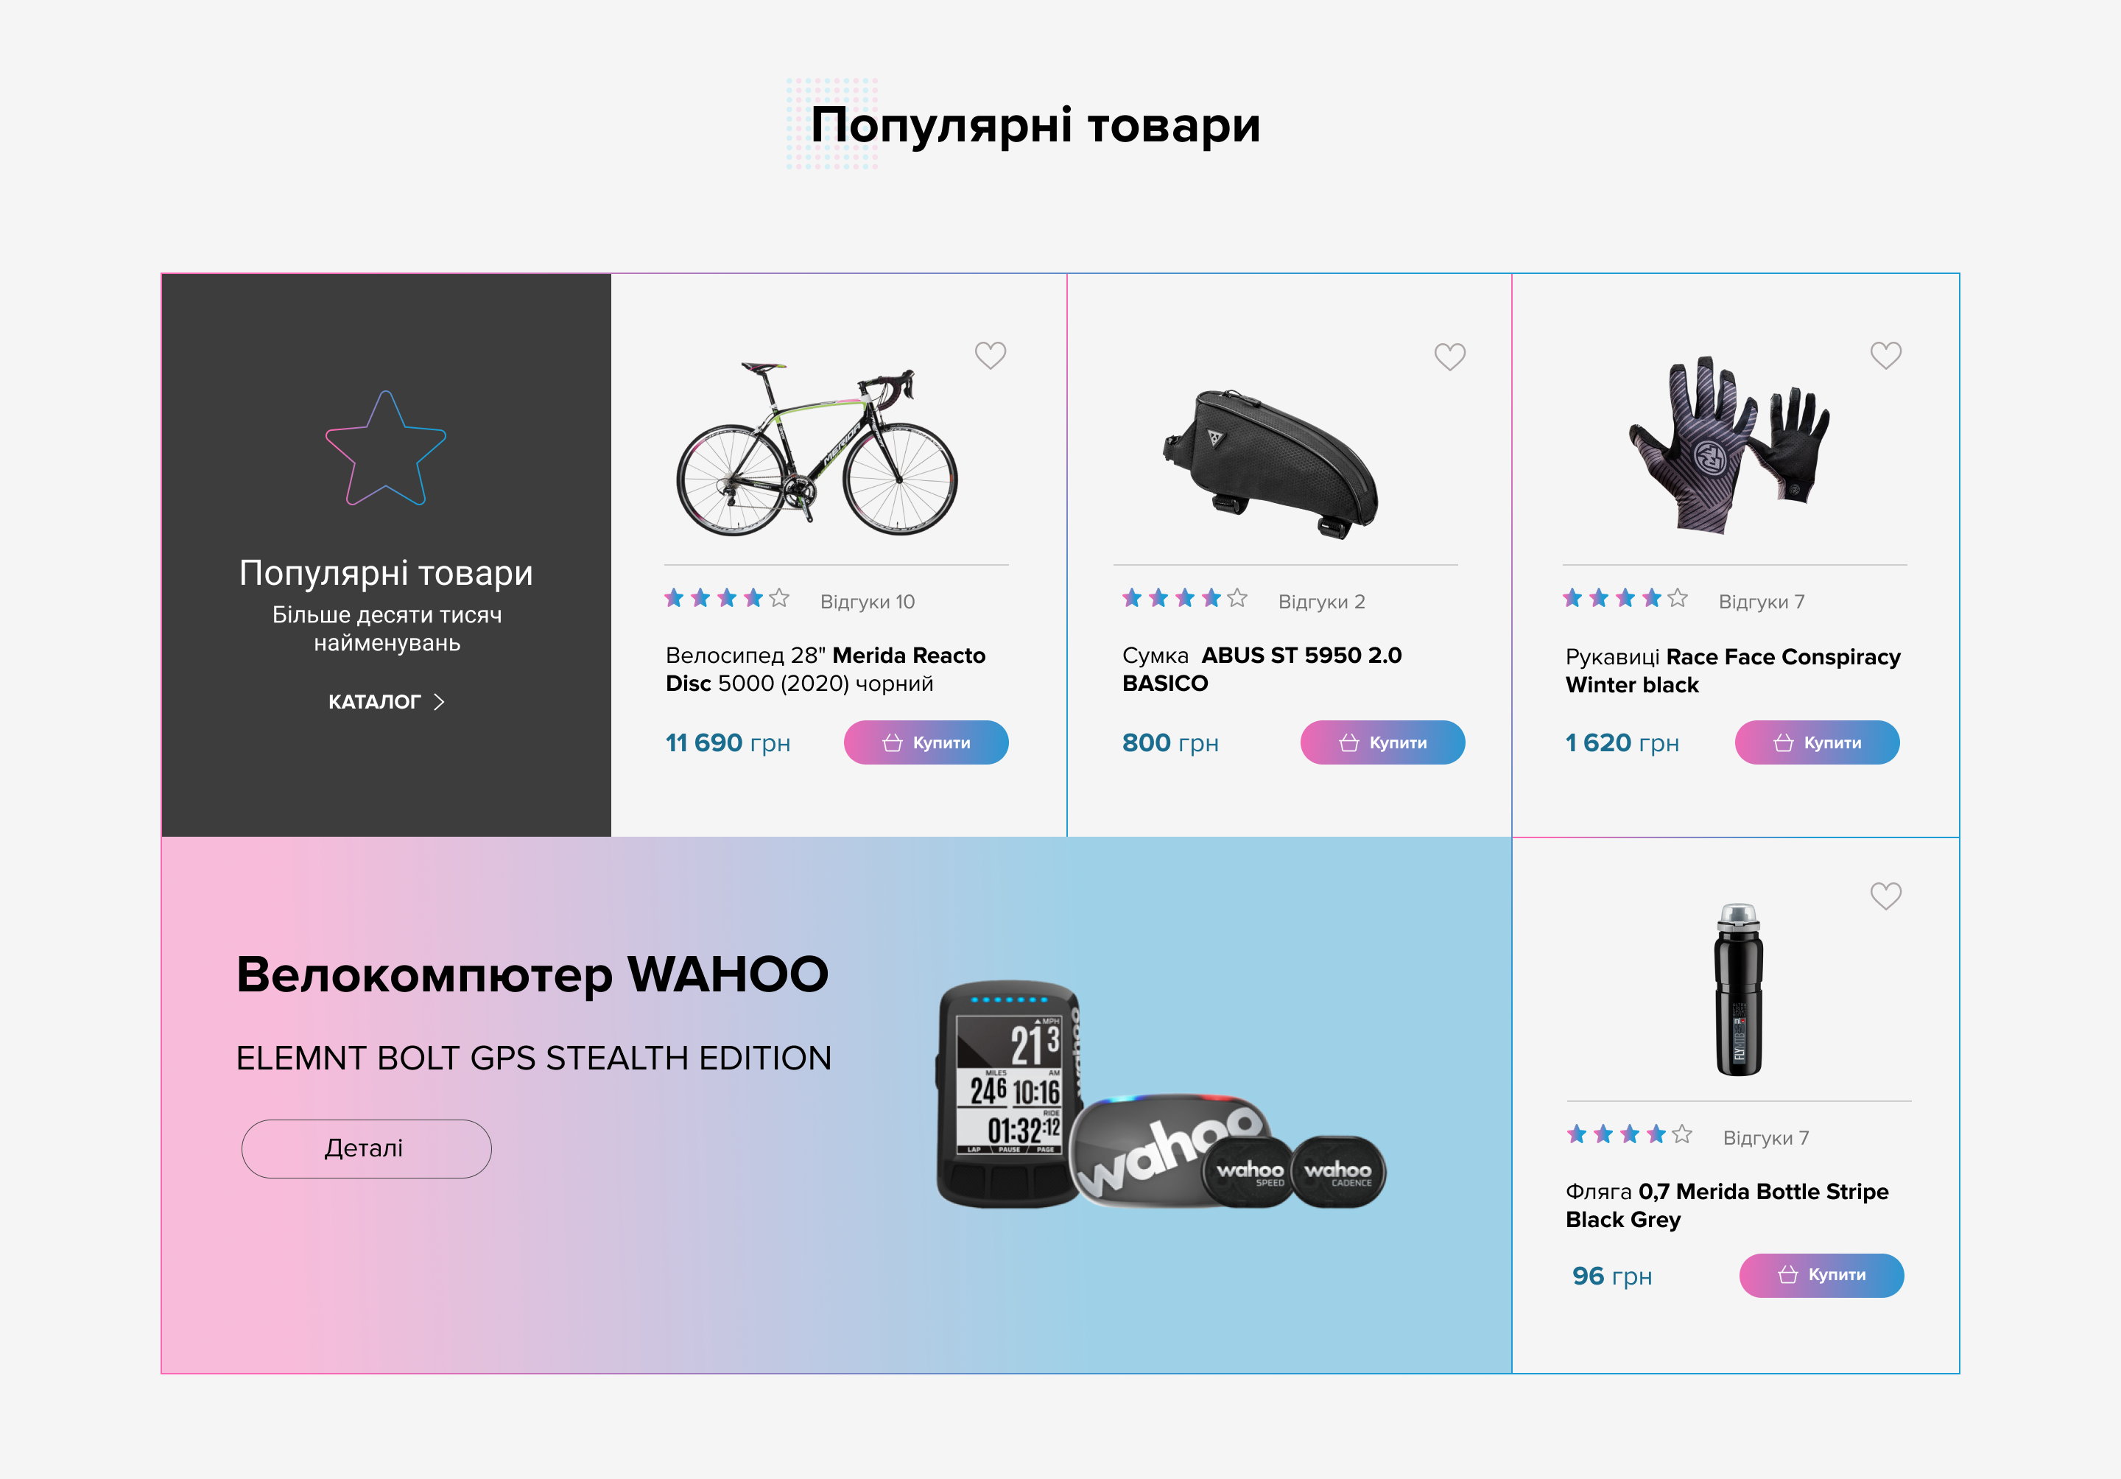The width and height of the screenshot is (2121, 1479).
Task: Click Купити for the ABUS bag
Action: 1382,742
